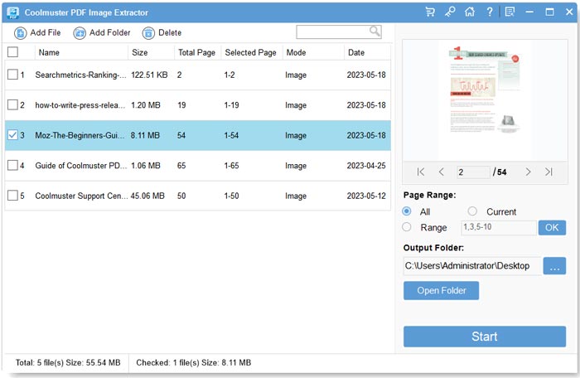Select the Searchmetrics-Ranking file name
The image size is (580, 378).
(80, 75)
